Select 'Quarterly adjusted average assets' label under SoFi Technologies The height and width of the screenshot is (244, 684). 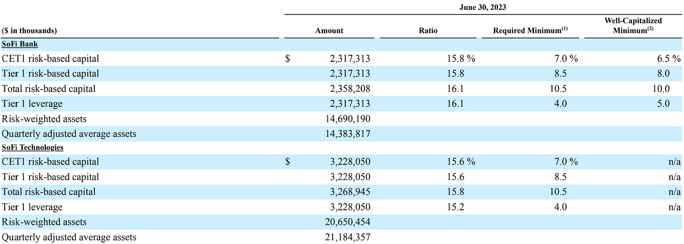point(69,237)
